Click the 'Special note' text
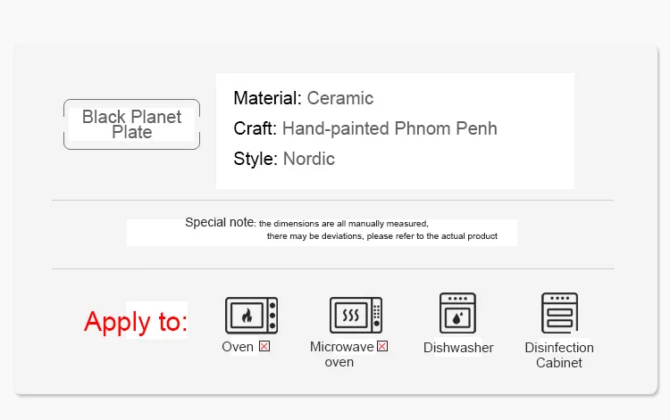670x420 pixels. tap(220, 222)
